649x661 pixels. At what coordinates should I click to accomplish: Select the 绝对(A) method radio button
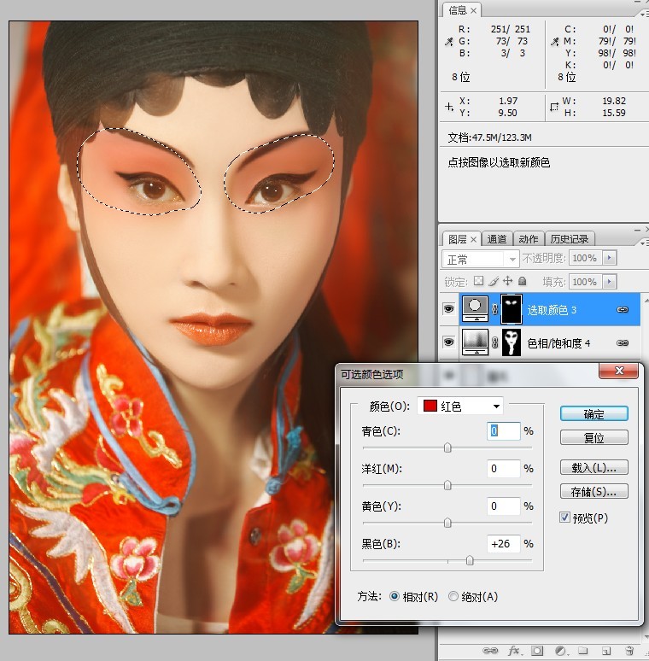(x=453, y=596)
